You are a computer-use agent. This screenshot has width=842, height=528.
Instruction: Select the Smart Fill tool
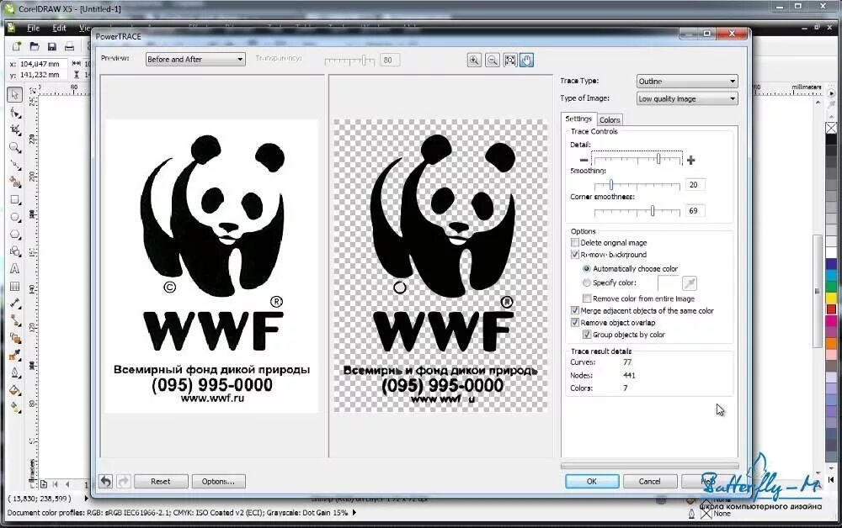15,182
